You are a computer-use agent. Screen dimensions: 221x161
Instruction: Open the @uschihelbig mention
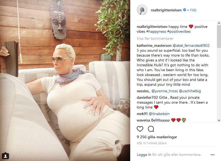[190, 91]
